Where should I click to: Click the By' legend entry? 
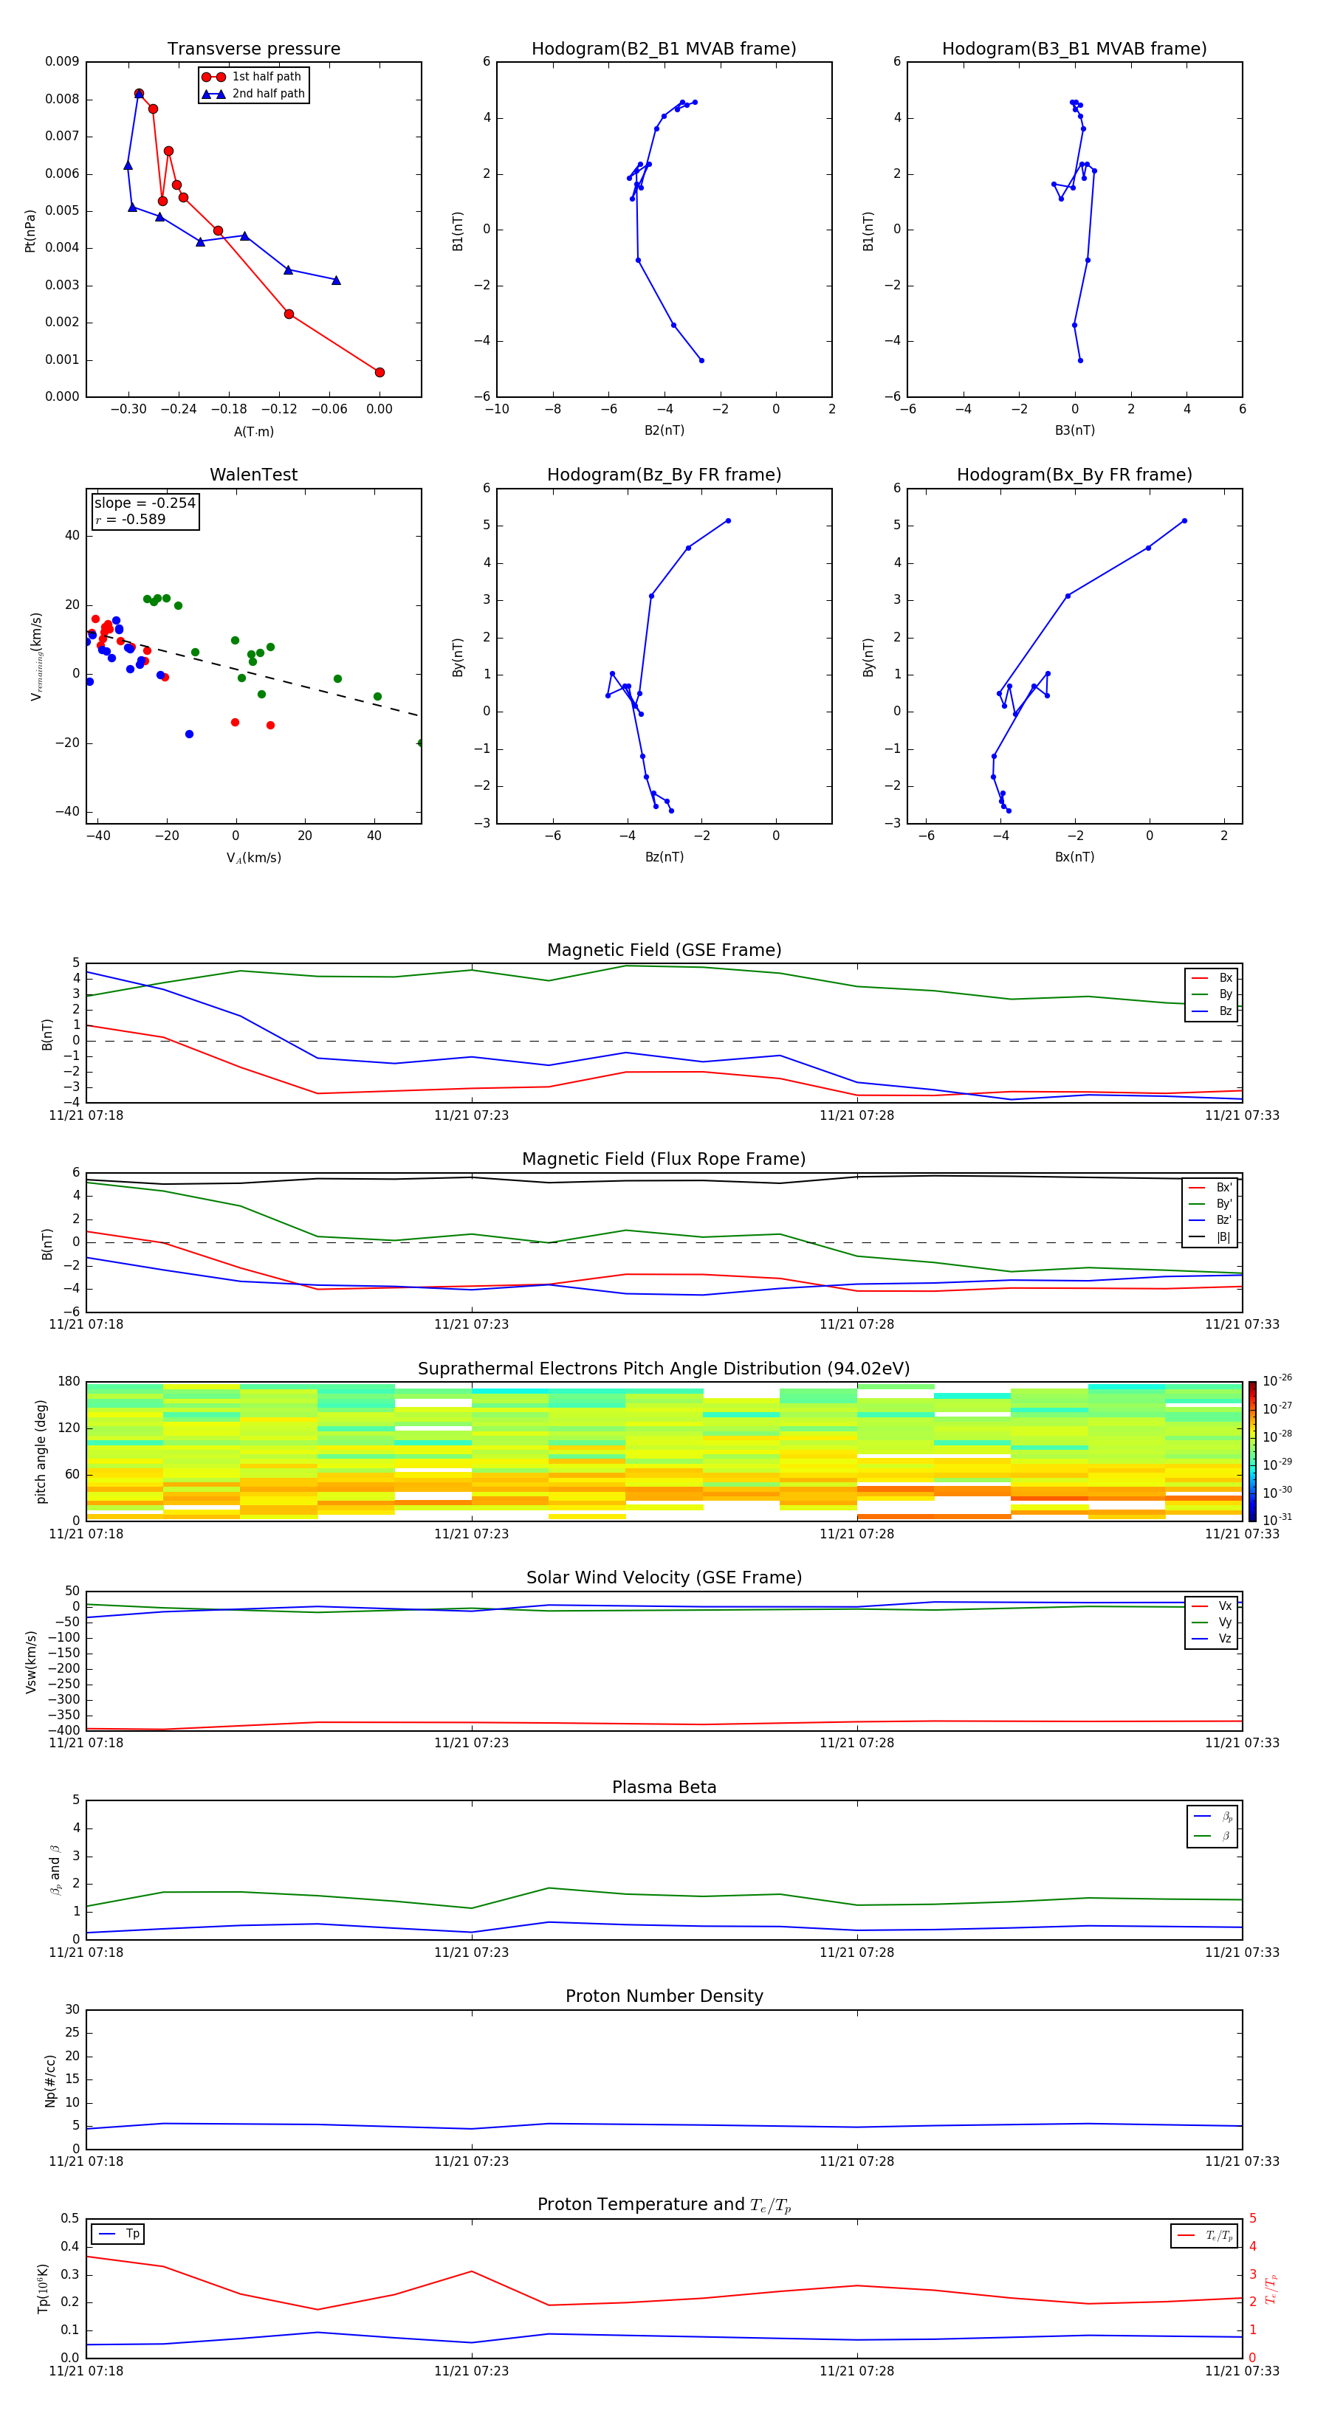tap(1211, 1204)
